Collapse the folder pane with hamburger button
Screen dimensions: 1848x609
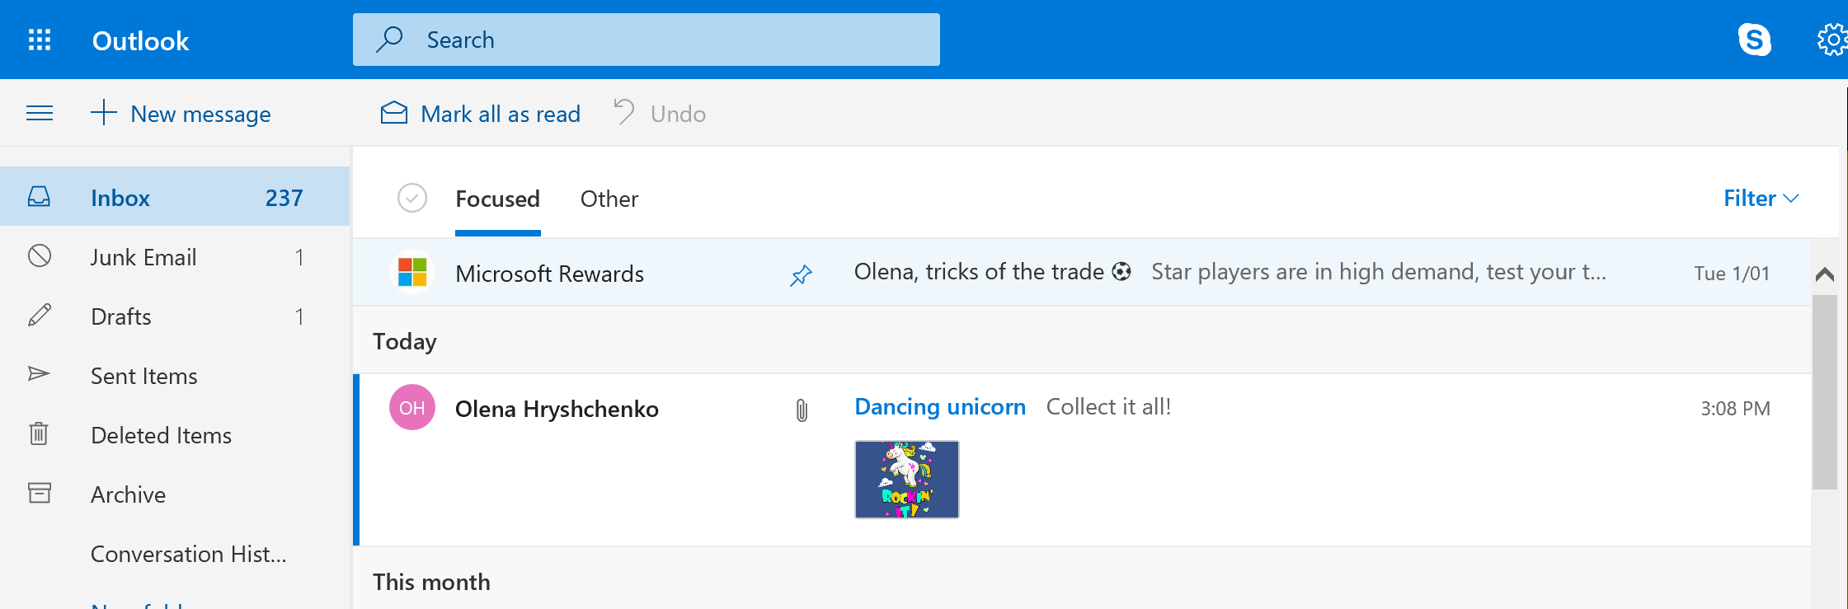click(x=40, y=114)
